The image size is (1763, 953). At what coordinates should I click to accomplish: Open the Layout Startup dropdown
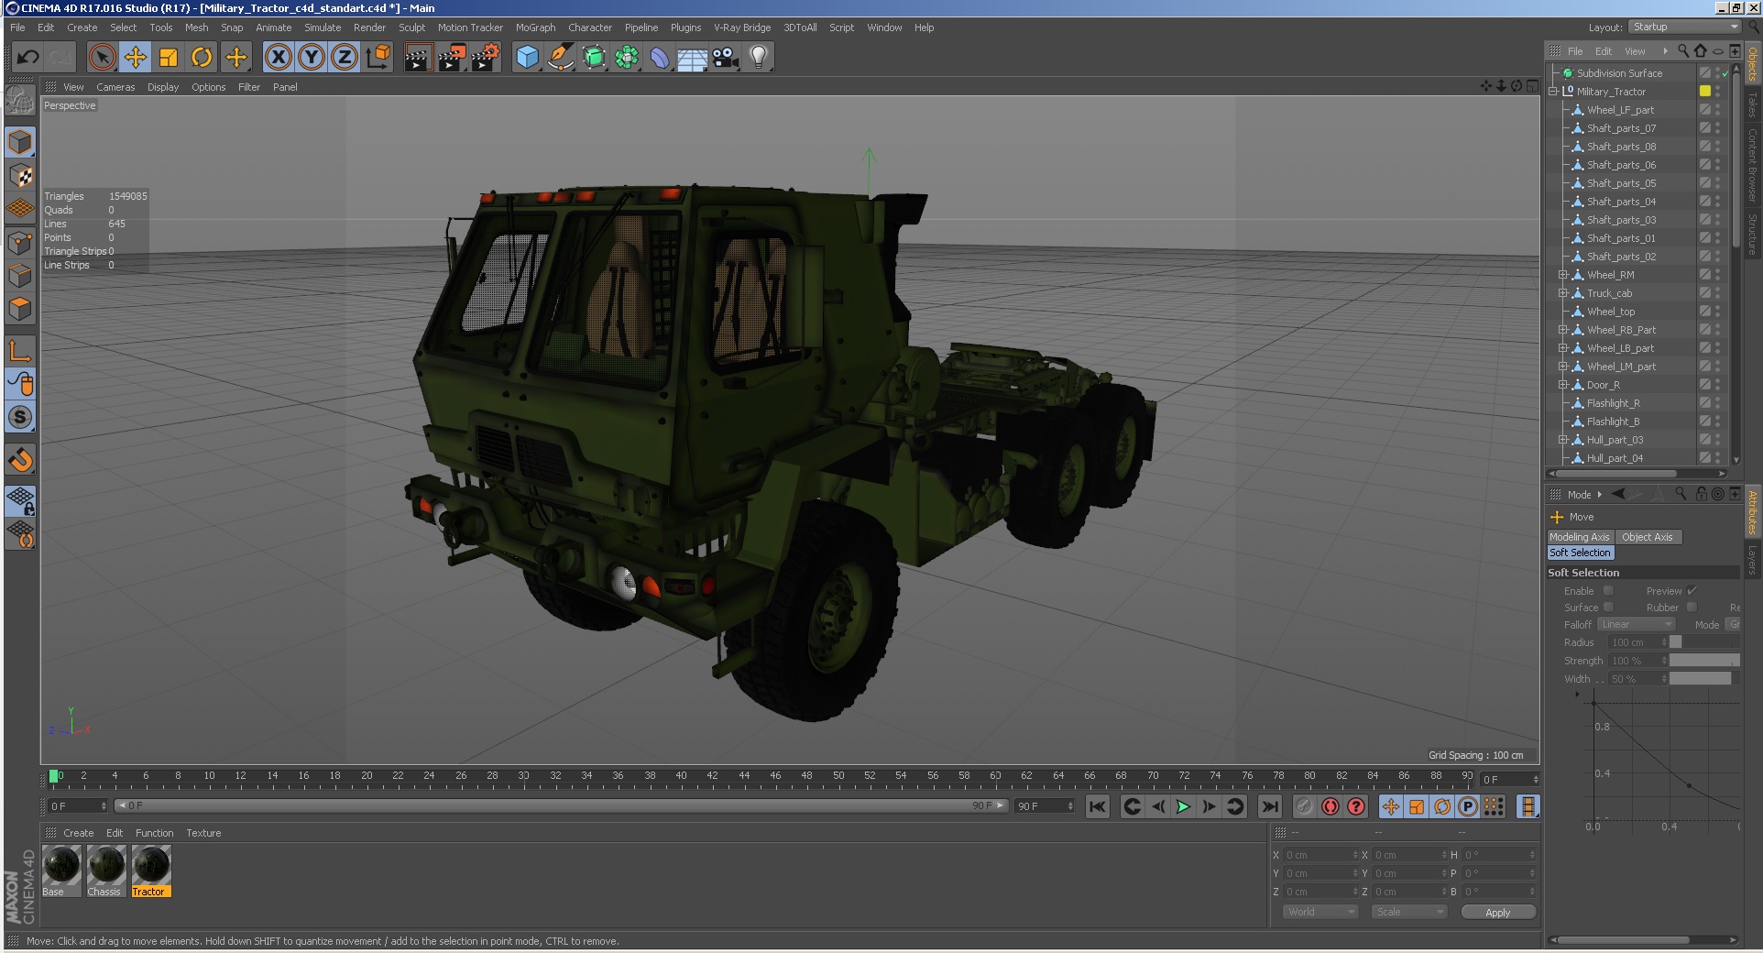(x=1684, y=27)
